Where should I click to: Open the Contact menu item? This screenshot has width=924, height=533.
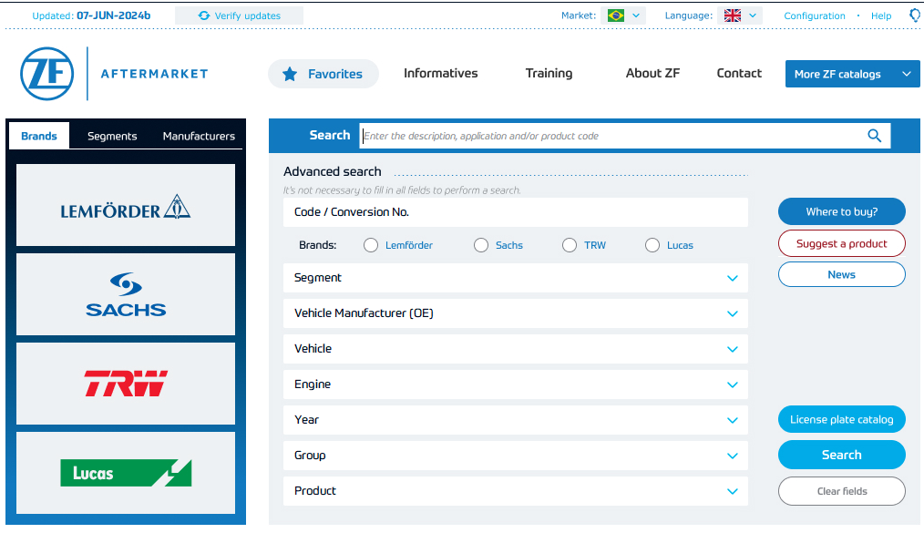[x=739, y=73]
